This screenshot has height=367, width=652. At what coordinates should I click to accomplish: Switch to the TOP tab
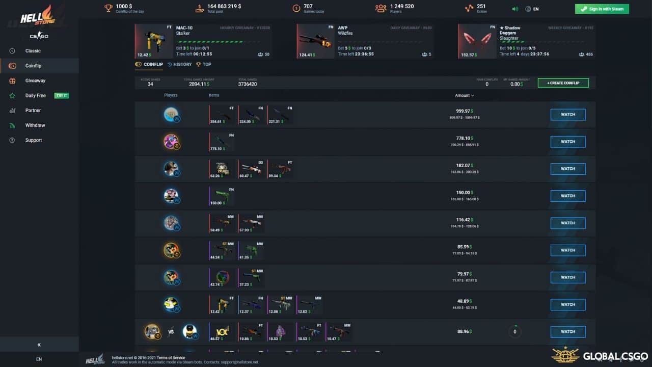pyautogui.click(x=203, y=64)
